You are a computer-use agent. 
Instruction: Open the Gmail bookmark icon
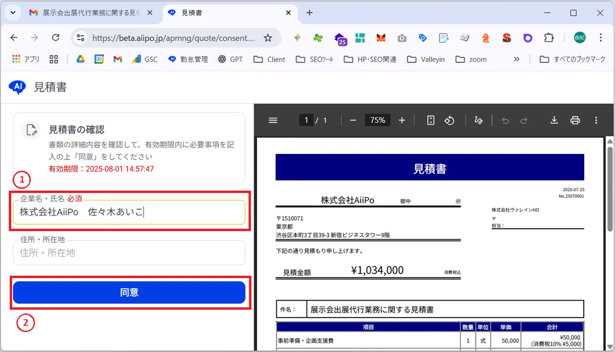point(118,59)
